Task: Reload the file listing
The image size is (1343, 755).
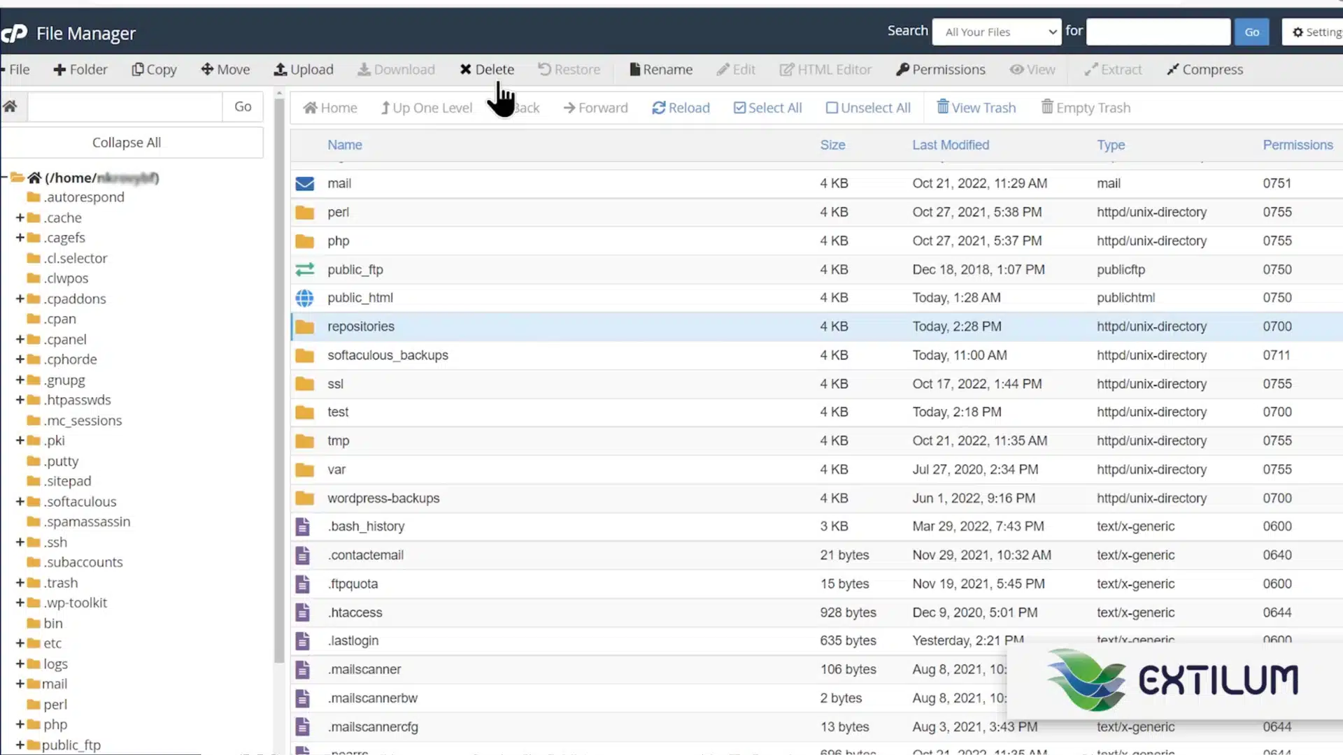Action: pos(681,108)
